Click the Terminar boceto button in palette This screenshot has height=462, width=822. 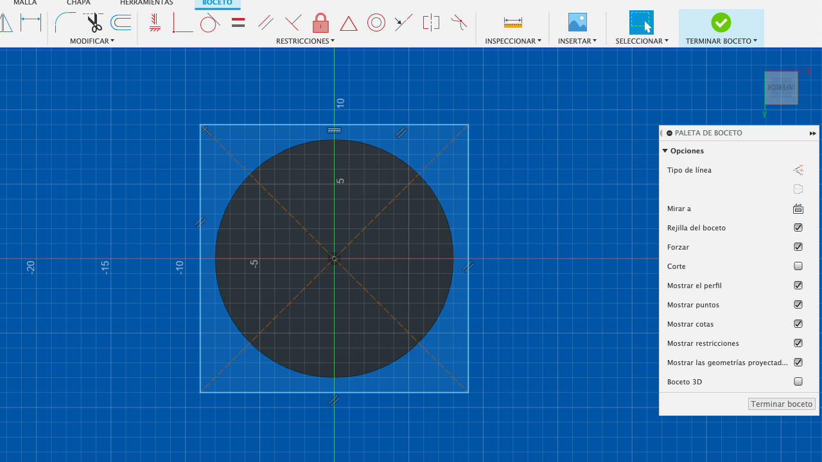[x=782, y=404]
